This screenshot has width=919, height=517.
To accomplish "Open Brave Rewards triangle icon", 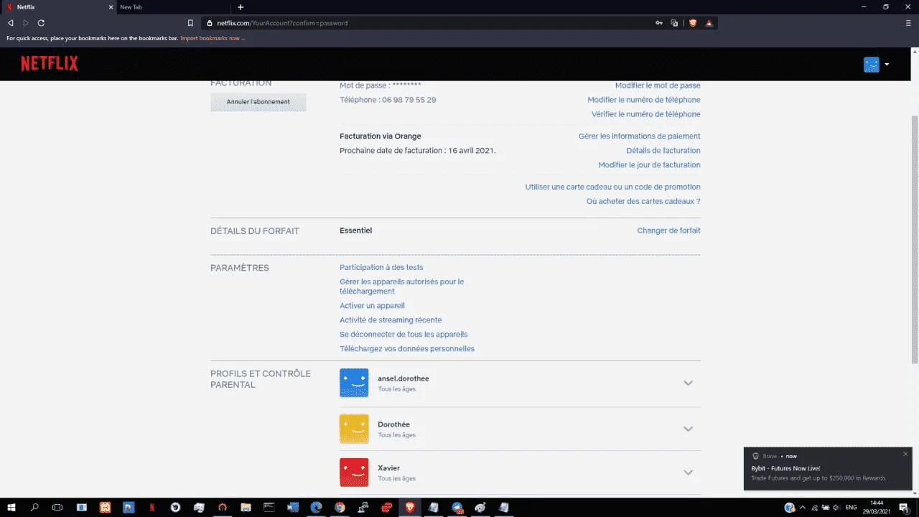I will pyautogui.click(x=709, y=23).
